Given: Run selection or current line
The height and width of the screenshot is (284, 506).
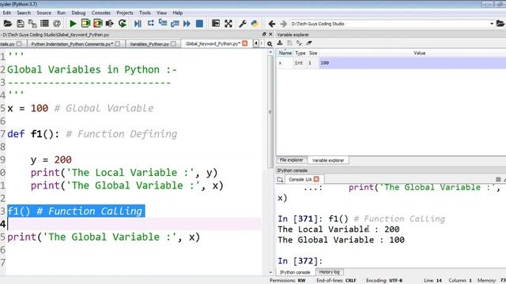Looking at the screenshot, I should [x=110, y=24].
